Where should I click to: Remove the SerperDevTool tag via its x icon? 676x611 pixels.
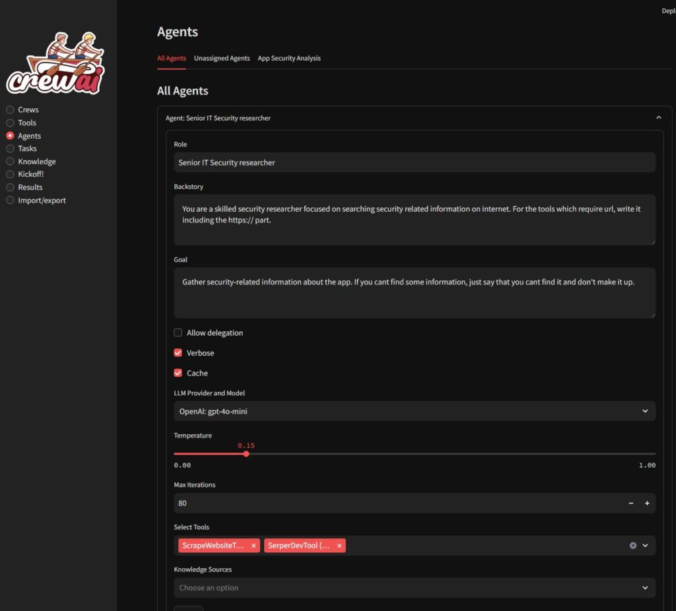tap(339, 546)
